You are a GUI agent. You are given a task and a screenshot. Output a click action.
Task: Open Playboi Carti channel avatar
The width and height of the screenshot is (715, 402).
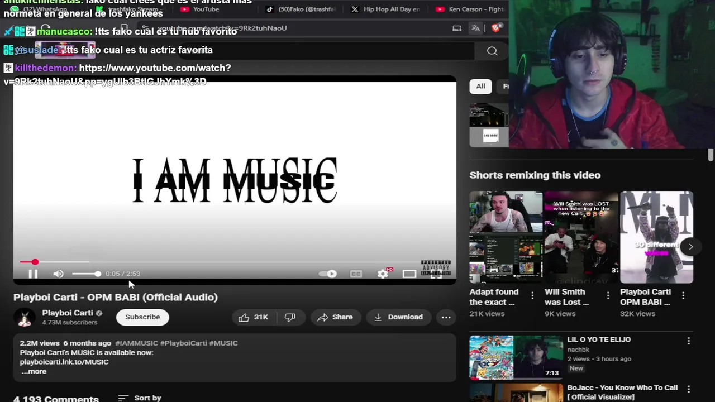tap(25, 317)
